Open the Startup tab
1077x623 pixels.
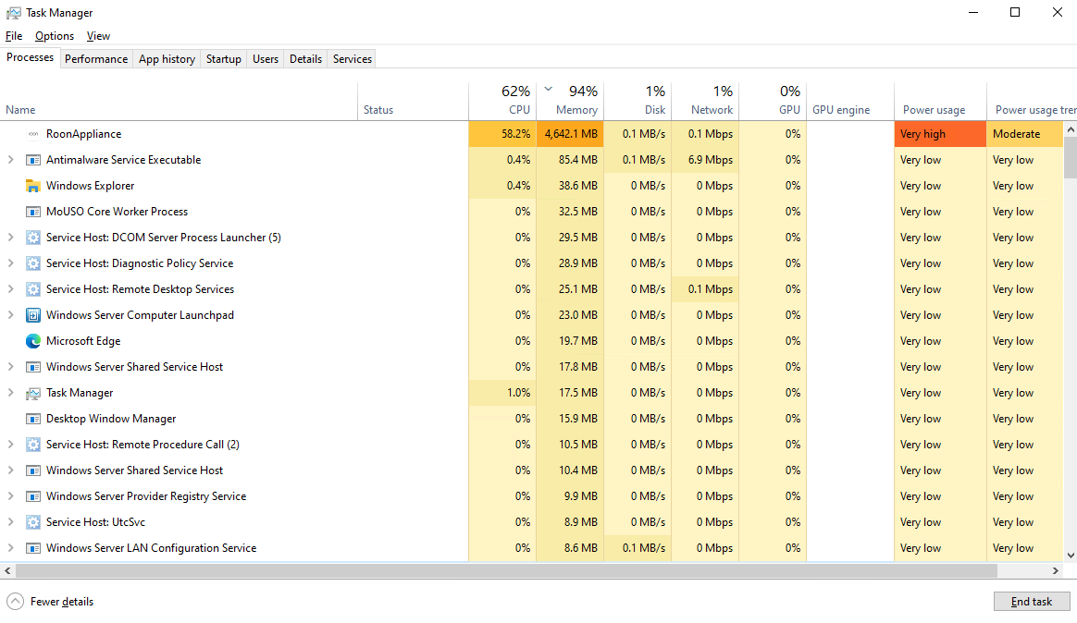tap(224, 59)
